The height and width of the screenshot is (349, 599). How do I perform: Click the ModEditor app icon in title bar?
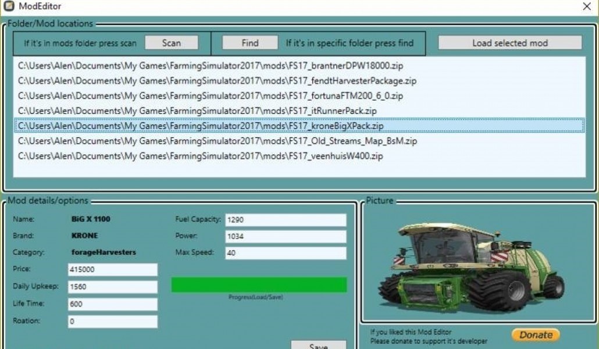(9, 6)
